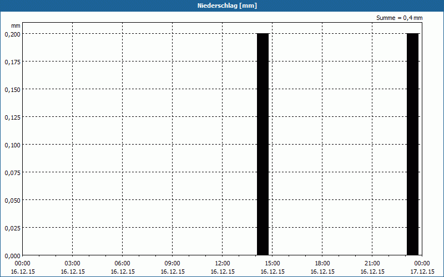
Task: Click the 0,125 y-axis value
Action: pos(12,117)
